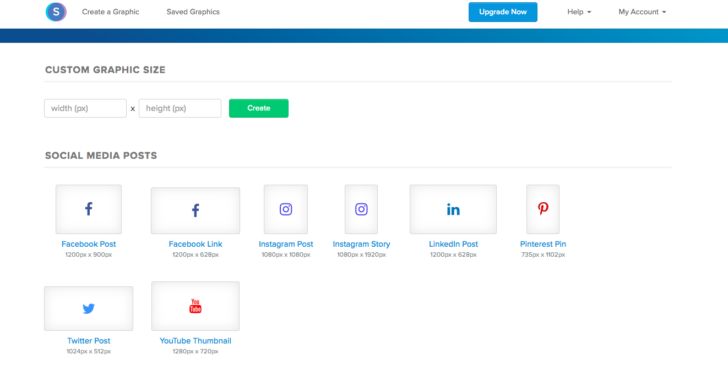Viewport: 728px width, 371px height.
Task: Open the Facebook Link text link
Action: [x=195, y=244]
